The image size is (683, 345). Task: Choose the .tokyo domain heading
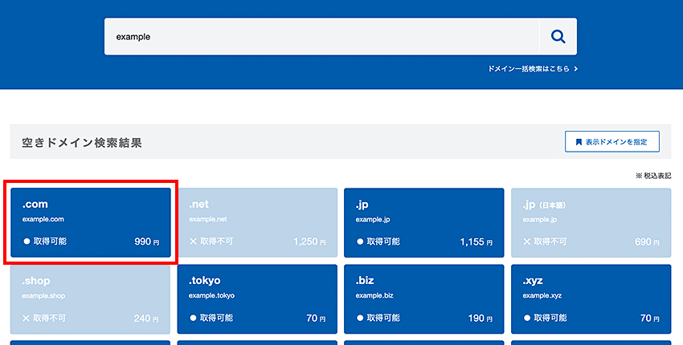tap(205, 281)
